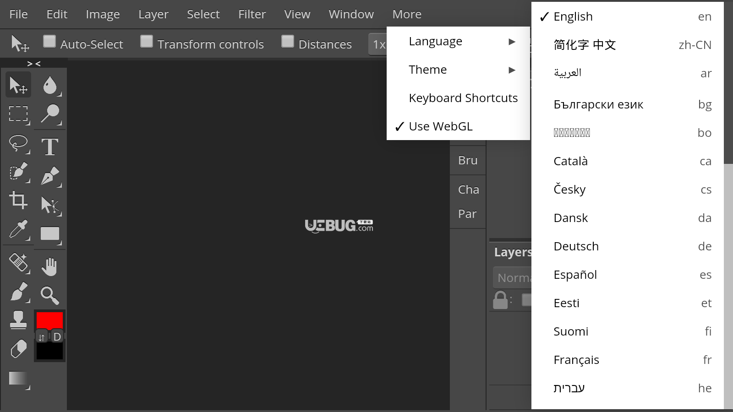Select the Pen tool

pos(50,176)
